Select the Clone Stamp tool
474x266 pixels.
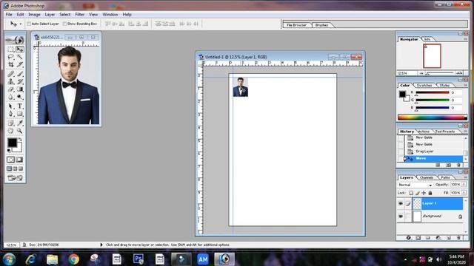[x=11, y=81]
